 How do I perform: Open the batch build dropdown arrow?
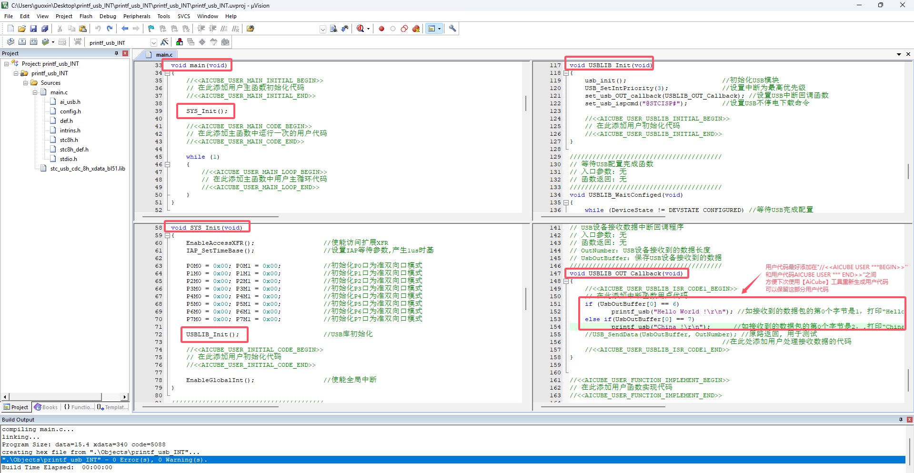coord(53,42)
